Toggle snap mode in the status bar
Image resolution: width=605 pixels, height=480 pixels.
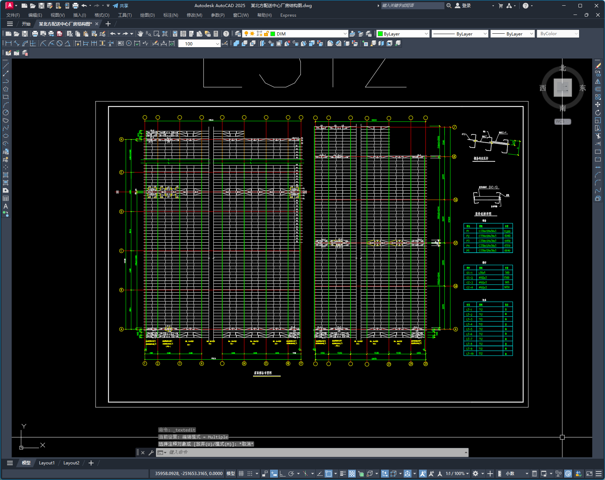click(250, 474)
